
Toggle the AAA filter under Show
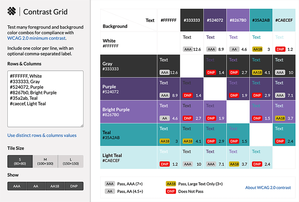16,186
